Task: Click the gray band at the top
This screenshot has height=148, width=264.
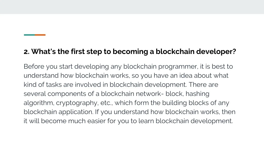Action: pos(132,7)
